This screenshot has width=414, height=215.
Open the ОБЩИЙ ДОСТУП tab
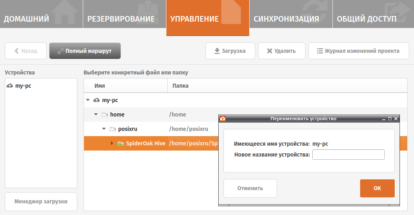click(373, 14)
